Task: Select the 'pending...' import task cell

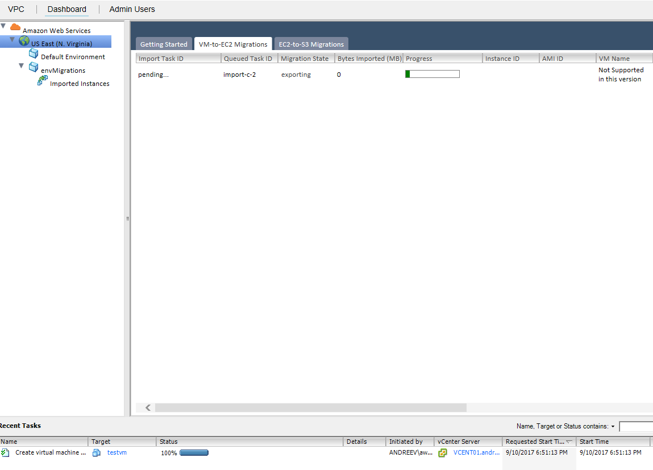Action: pyautogui.click(x=153, y=75)
